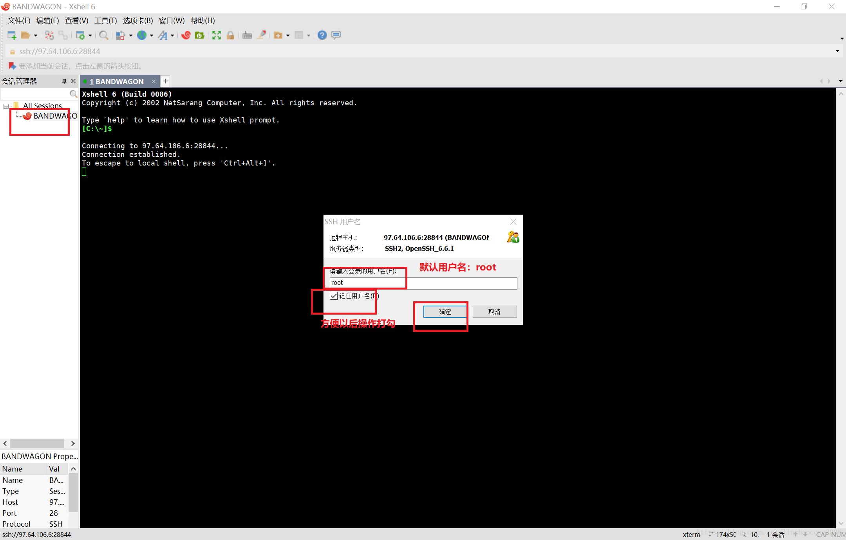846x540 pixels.
Task: Click the username input field containing root
Action: (x=423, y=283)
